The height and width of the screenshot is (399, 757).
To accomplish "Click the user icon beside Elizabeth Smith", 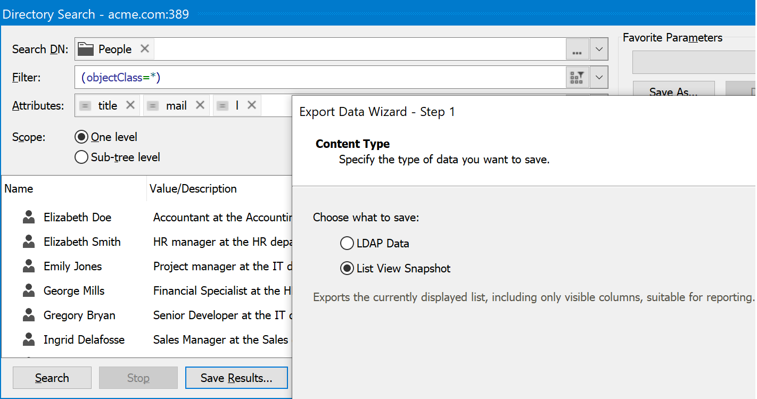I will pyautogui.click(x=29, y=242).
